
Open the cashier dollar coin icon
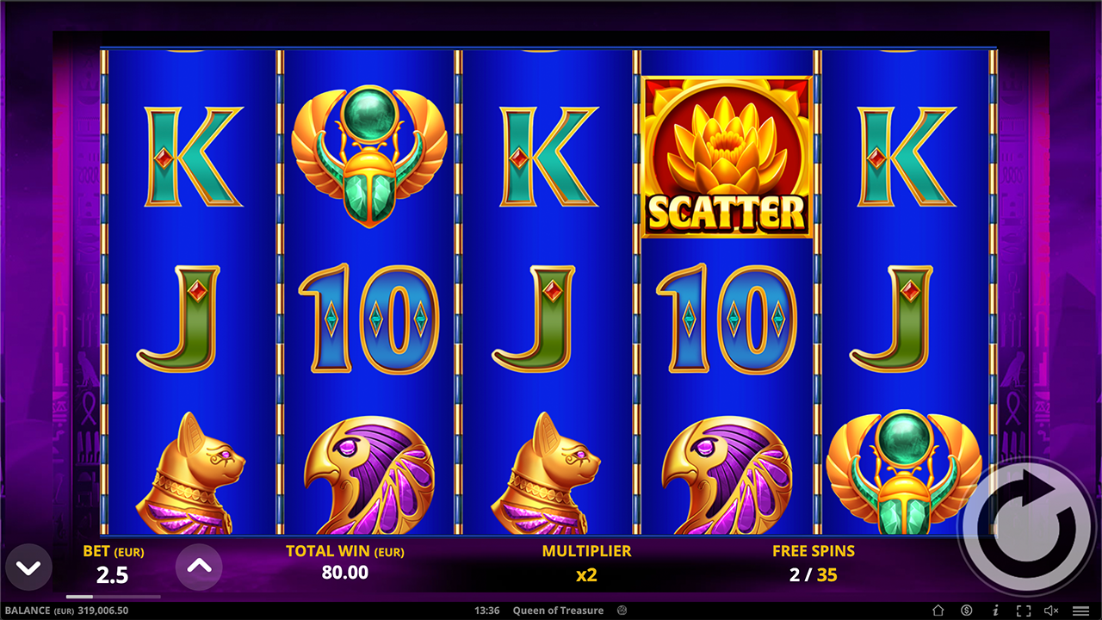pyautogui.click(x=967, y=611)
